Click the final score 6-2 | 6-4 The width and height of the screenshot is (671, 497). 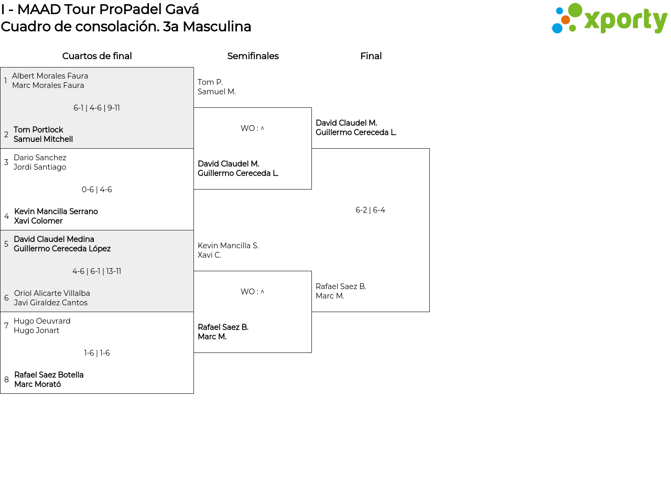[x=370, y=210]
